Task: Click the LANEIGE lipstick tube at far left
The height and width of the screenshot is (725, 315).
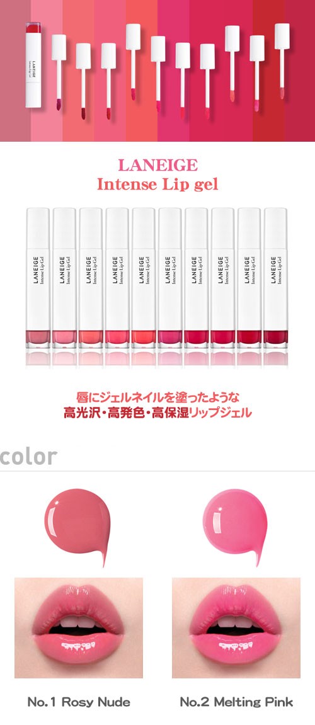Action: coord(33,64)
